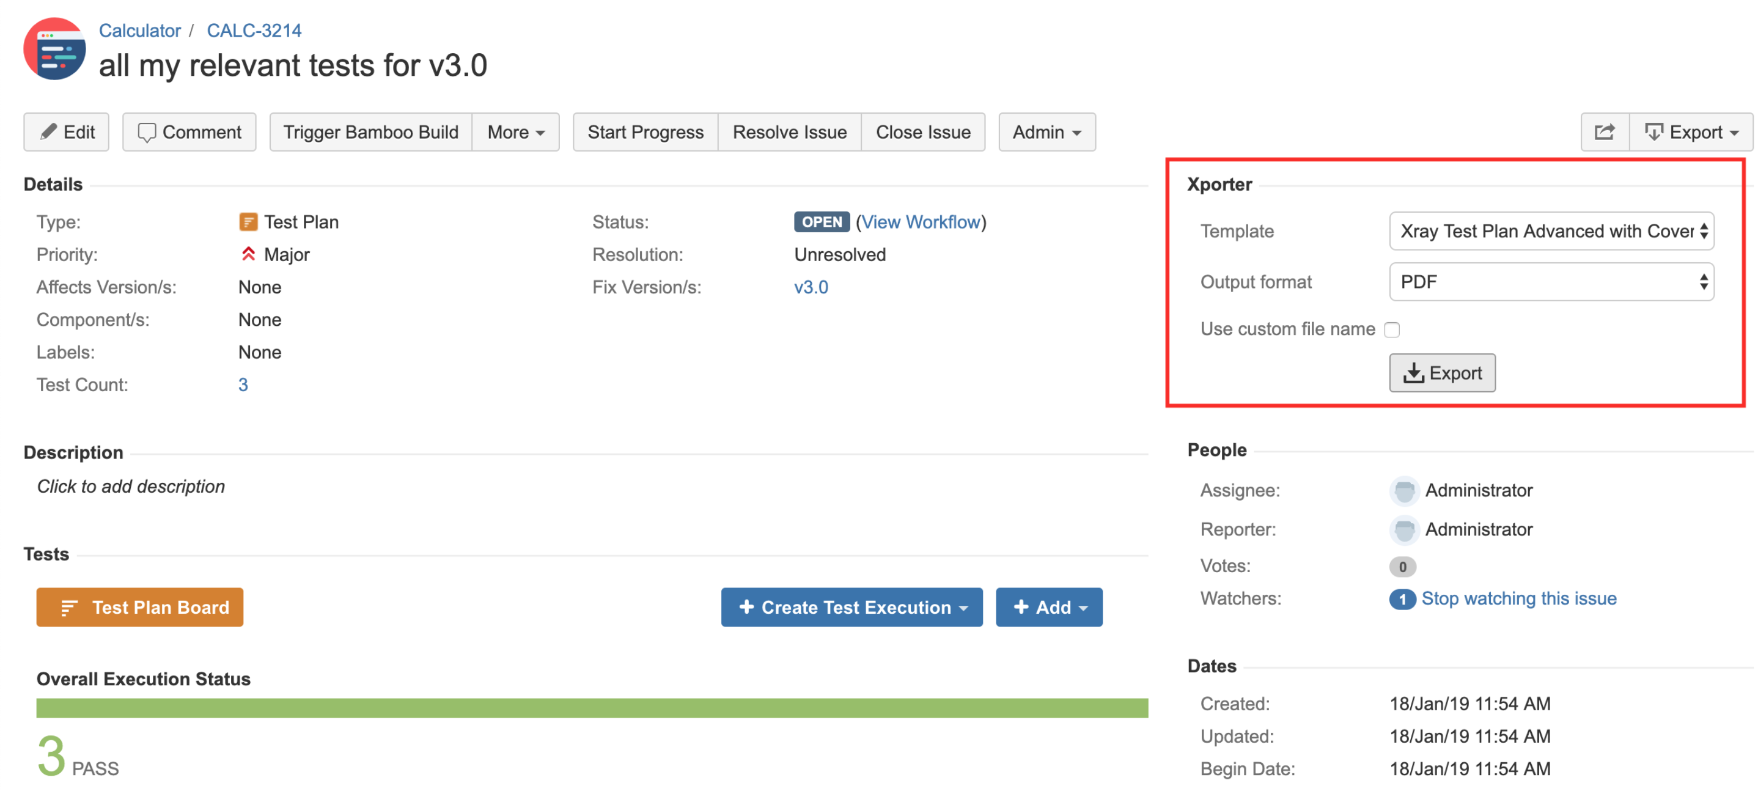The height and width of the screenshot is (791, 1758).
Task: Click the Comment button
Action: [189, 131]
